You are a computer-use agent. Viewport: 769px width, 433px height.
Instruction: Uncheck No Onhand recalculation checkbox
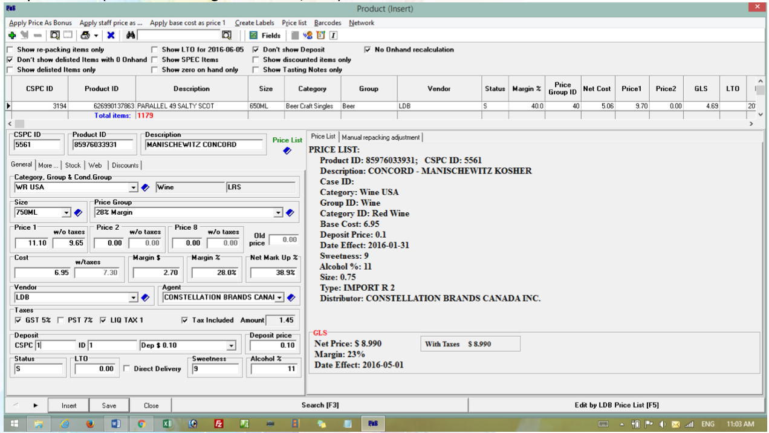[368, 50]
